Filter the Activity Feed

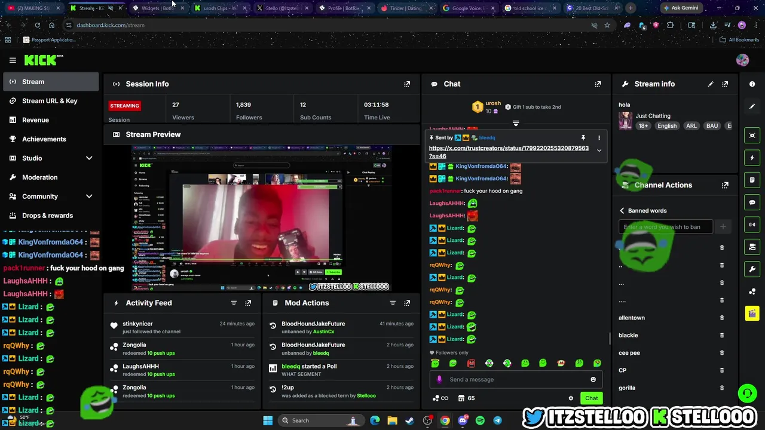pos(234,303)
